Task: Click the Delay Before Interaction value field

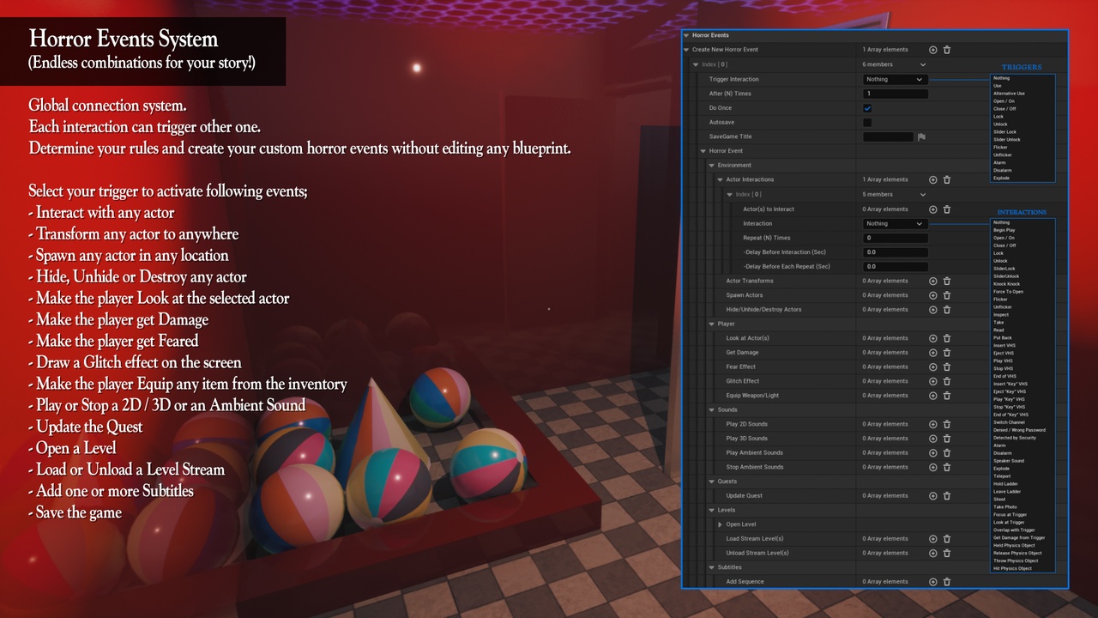Action: pos(895,252)
